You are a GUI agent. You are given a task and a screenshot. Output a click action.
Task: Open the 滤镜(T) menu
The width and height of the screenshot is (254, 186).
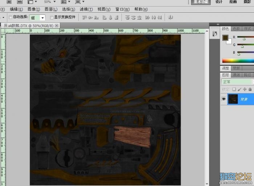click(86, 9)
